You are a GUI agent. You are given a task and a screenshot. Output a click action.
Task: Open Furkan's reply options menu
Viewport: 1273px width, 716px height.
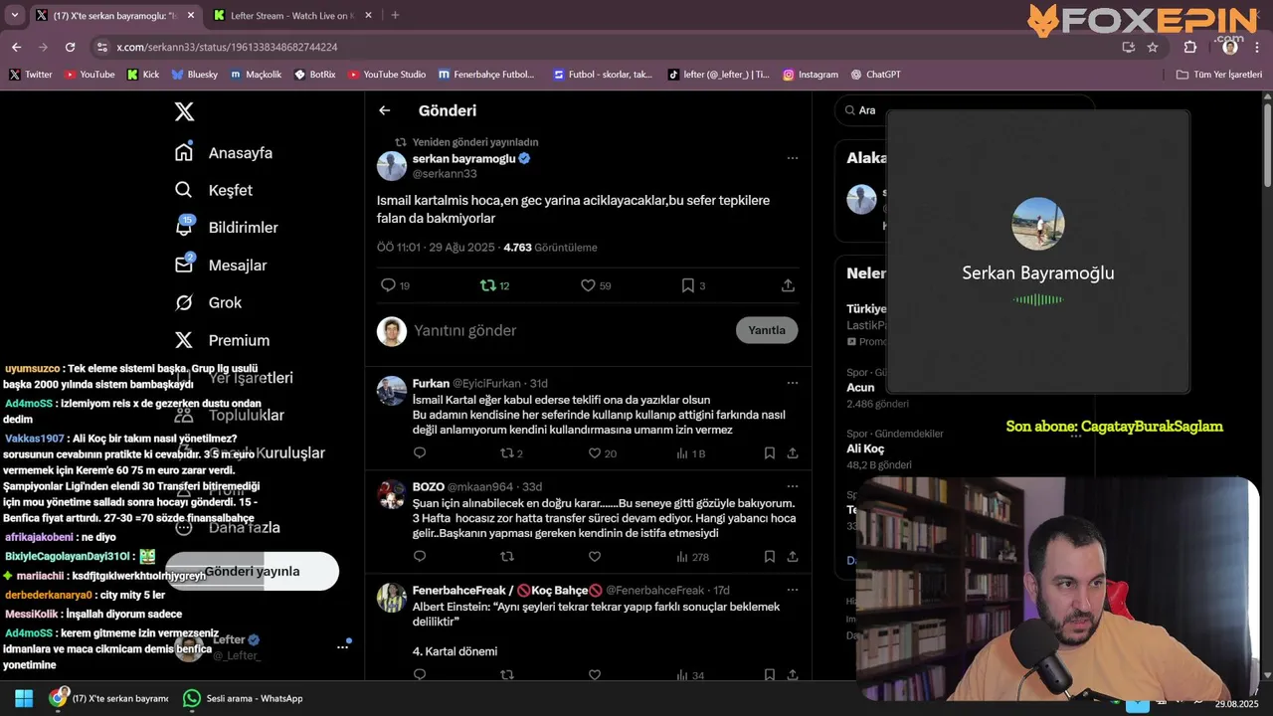click(792, 383)
